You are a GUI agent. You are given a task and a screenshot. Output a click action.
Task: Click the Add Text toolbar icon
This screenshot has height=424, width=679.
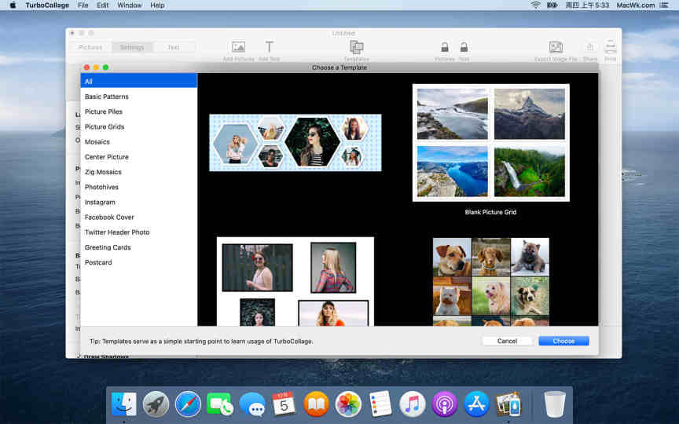click(269, 47)
